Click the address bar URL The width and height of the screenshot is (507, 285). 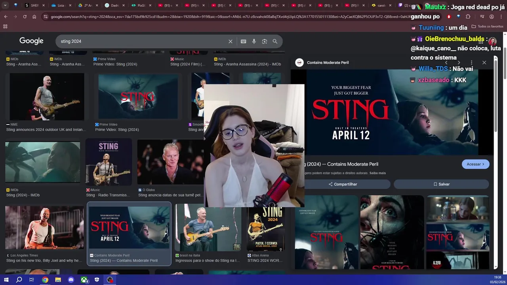[x=230, y=17]
